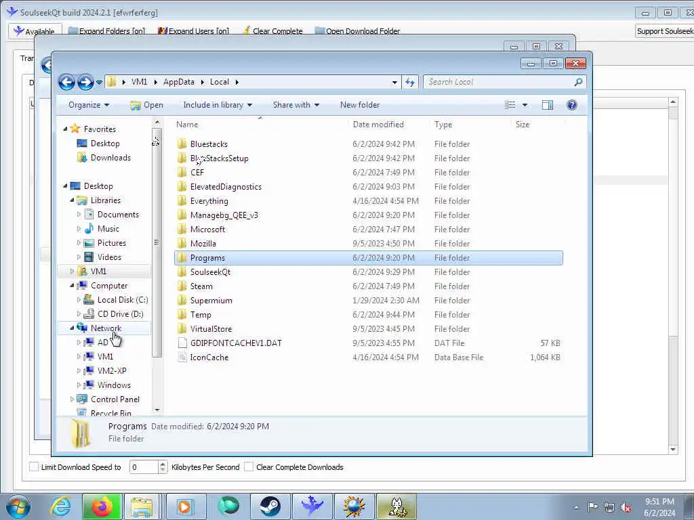This screenshot has width=694, height=520.
Task: Open views options dropdown arrow
Action: [525, 105]
